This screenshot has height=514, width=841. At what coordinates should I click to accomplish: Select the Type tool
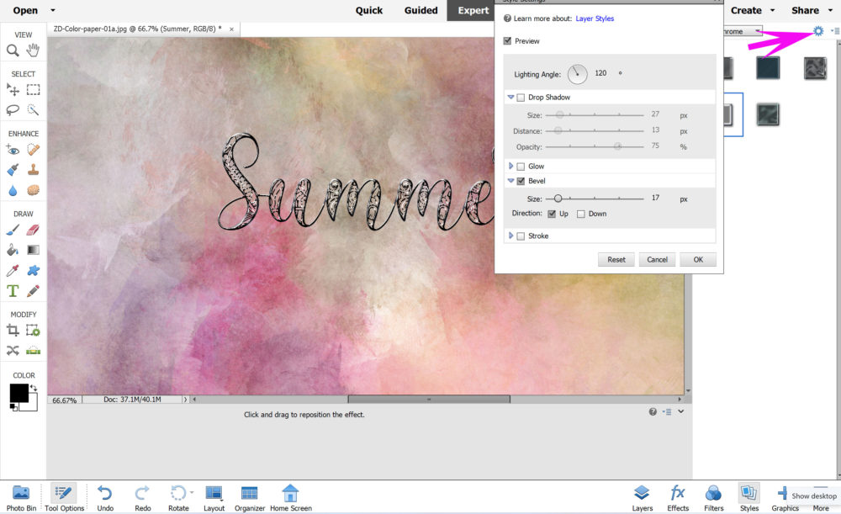[x=13, y=291]
